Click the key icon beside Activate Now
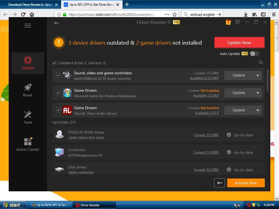279x209 pixels. point(220,183)
